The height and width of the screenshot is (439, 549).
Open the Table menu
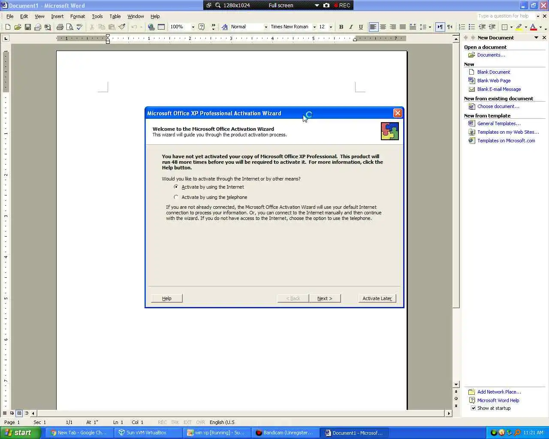[115, 16]
